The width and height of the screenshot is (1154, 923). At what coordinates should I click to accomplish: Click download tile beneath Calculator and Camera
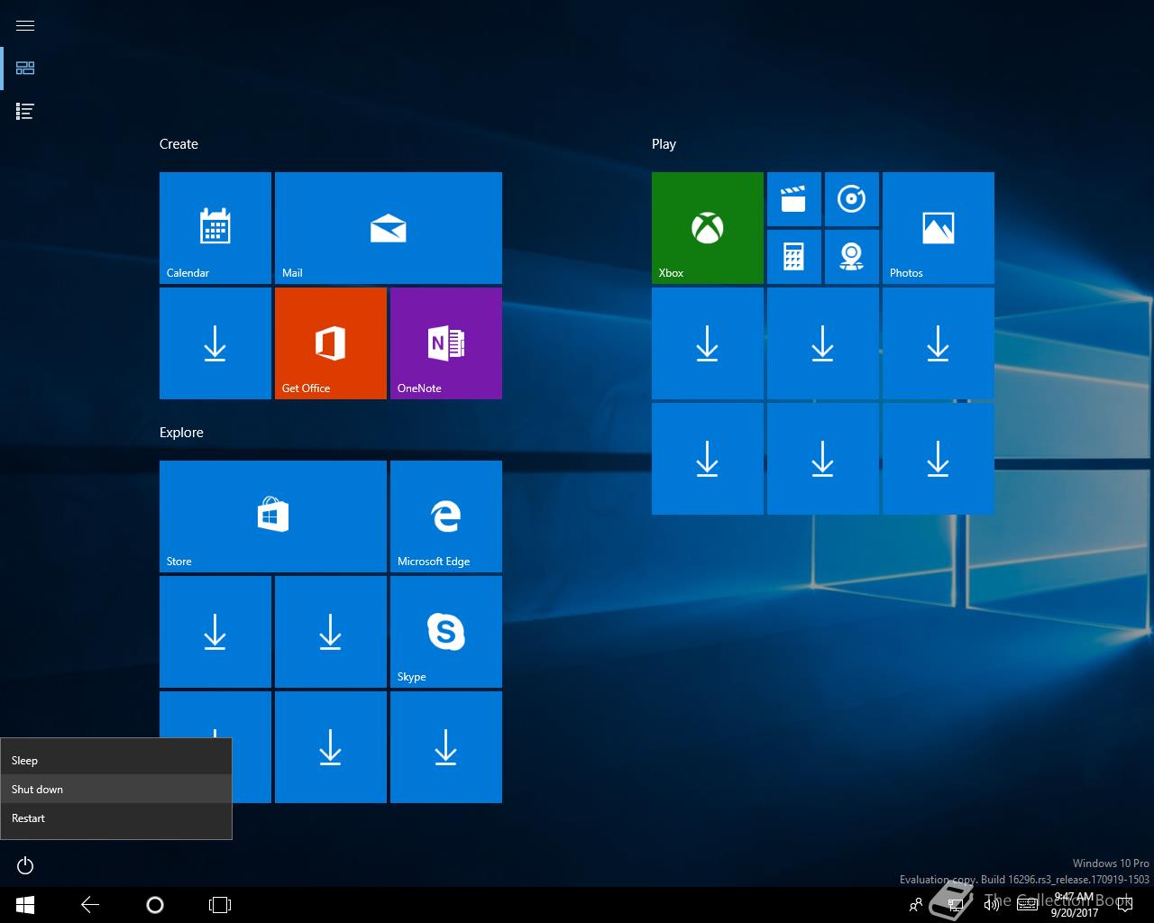pos(823,343)
